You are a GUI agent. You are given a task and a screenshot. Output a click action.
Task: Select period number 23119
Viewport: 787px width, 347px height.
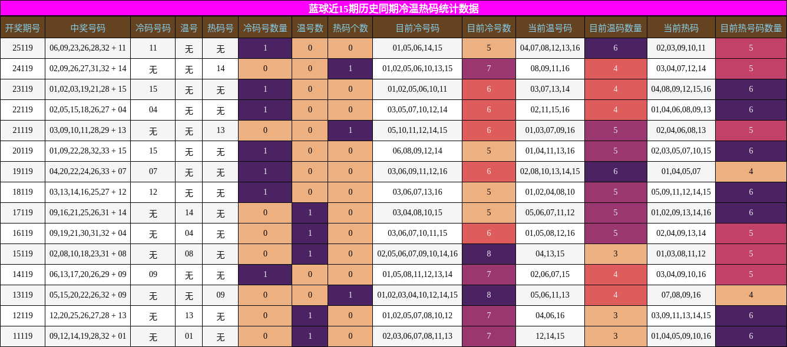22,89
